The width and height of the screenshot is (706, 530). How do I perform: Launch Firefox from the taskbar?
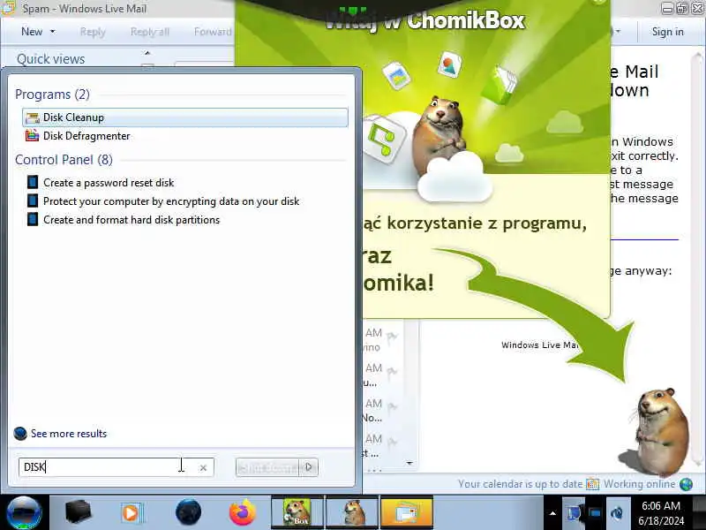click(242, 512)
